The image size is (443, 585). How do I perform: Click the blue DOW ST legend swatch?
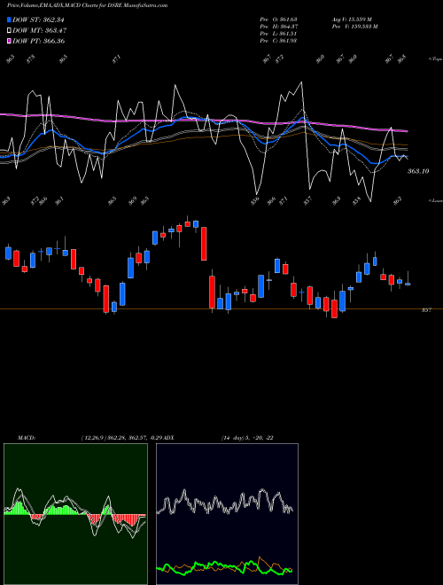tap(9, 19)
